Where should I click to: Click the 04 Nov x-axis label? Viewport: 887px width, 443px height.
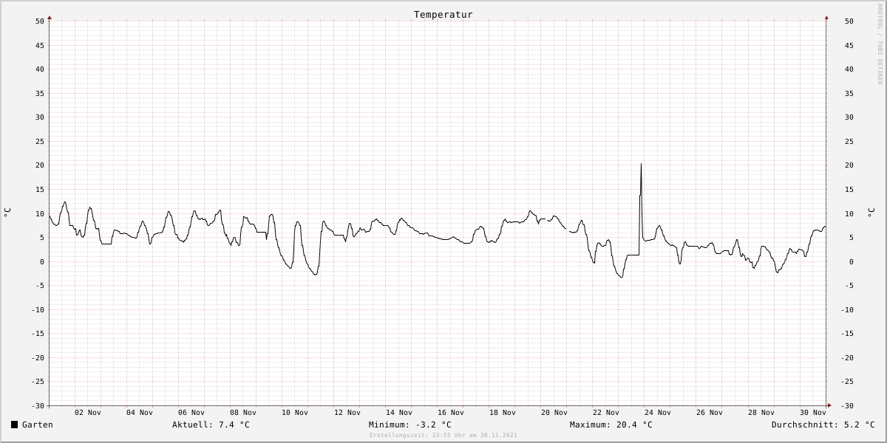[x=140, y=413]
